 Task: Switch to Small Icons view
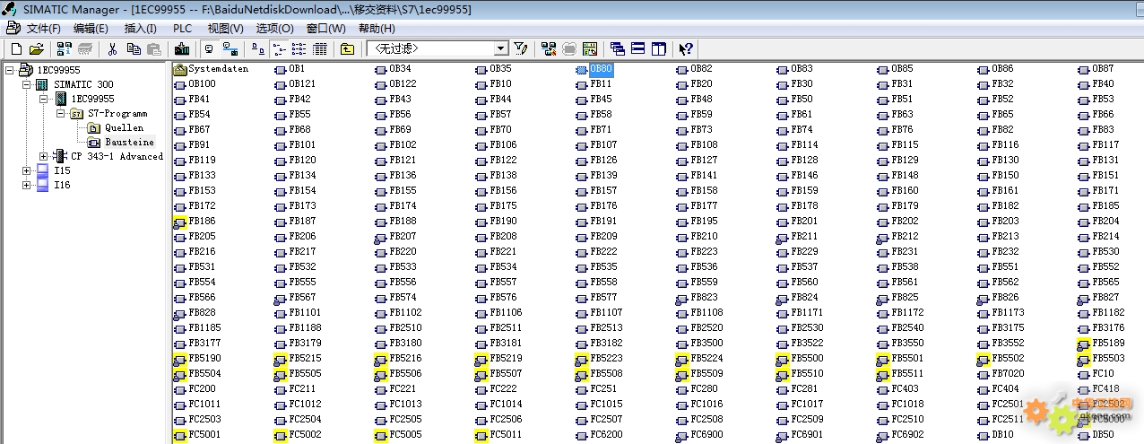278,48
